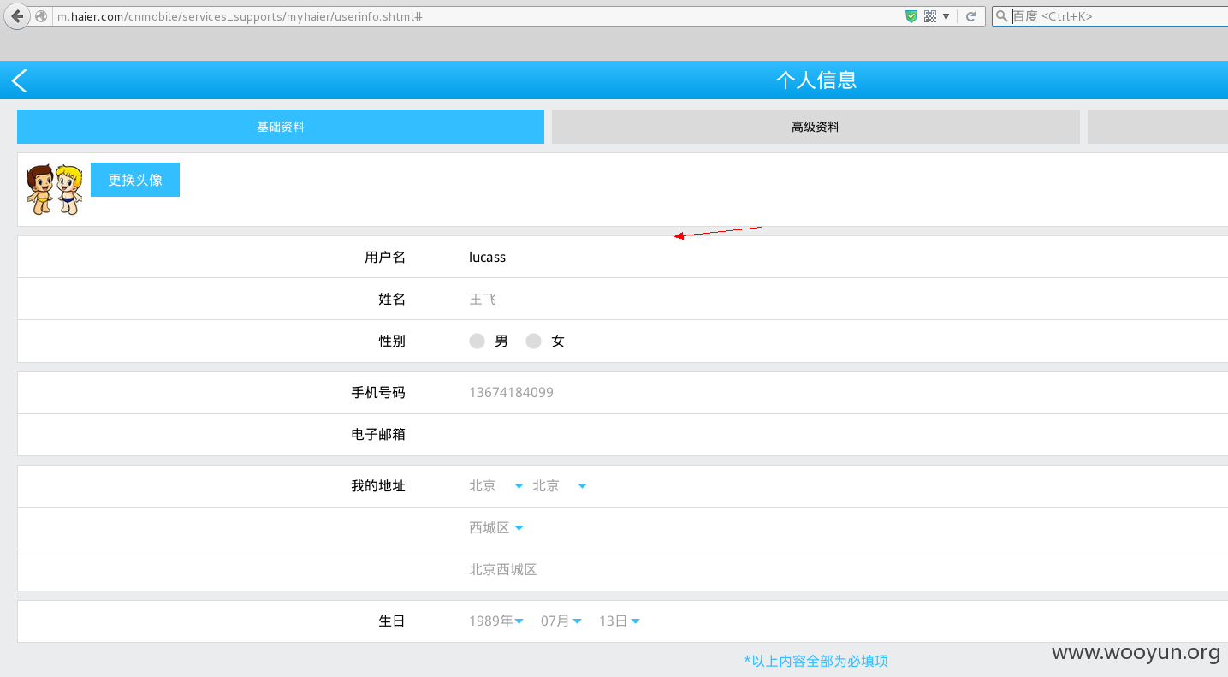Click the 用户名 label
Viewport: 1228px width, 677px height.
(x=385, y=257)
